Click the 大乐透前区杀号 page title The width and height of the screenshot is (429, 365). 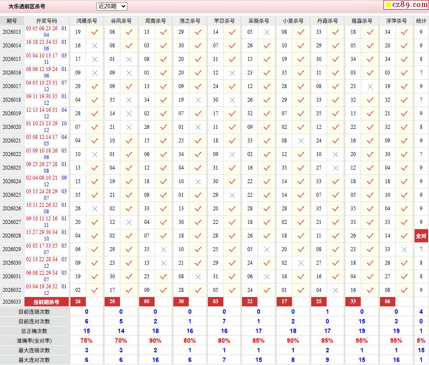coord(27,6)
